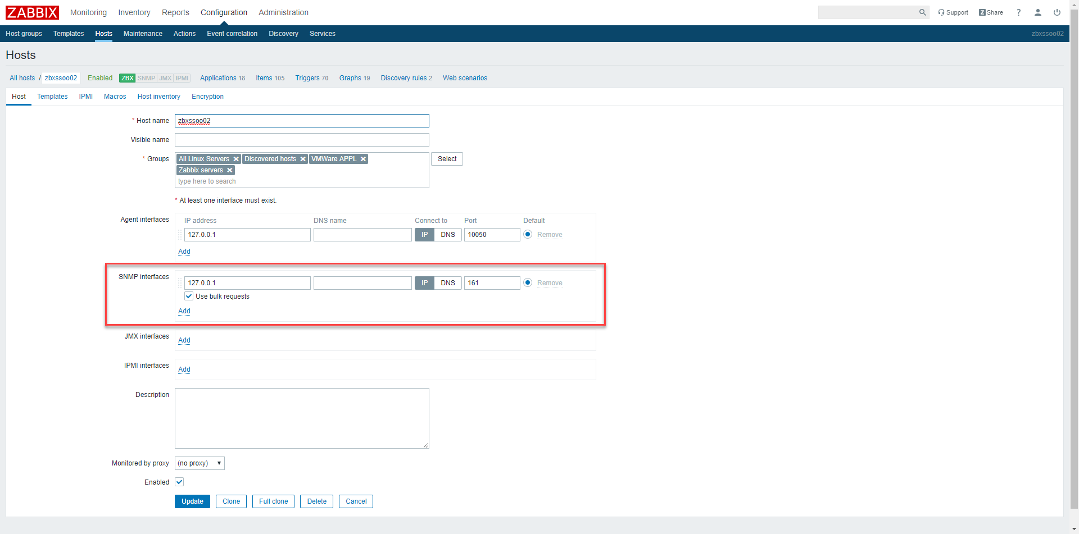Click the ZBX availability status badge
This screenshot has height=534, width=1079.
coord(128,78)
